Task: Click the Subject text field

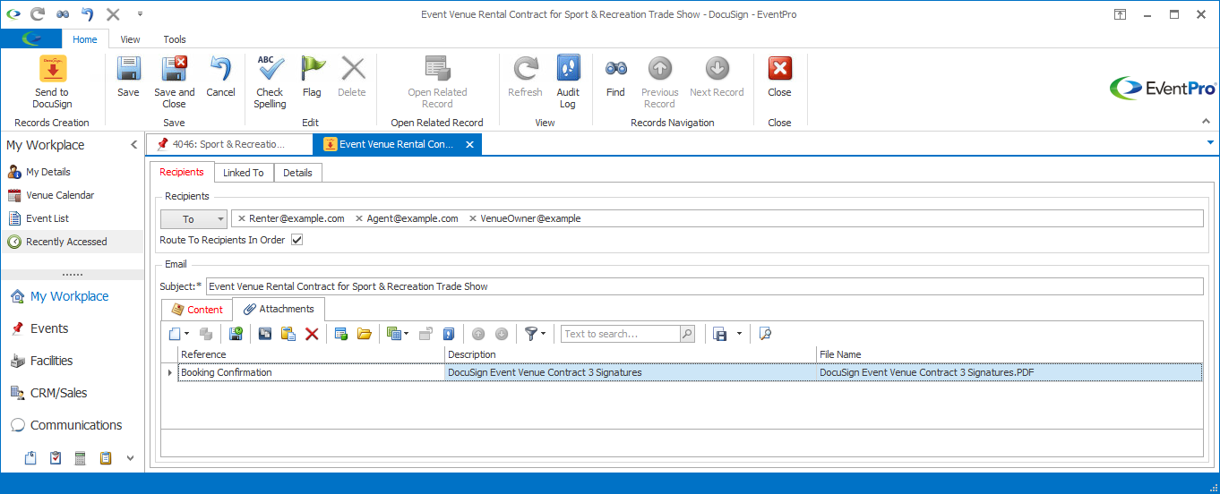Action: click(x=704, y=286)
